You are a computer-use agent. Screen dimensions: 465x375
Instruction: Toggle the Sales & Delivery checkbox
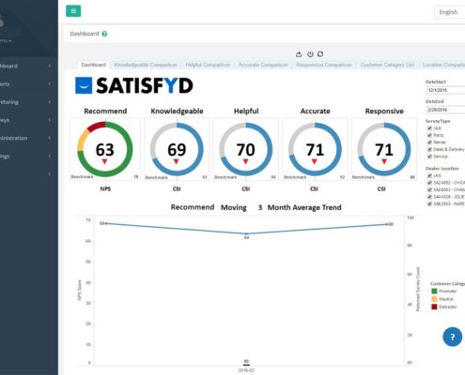click(x=429, y=149)
